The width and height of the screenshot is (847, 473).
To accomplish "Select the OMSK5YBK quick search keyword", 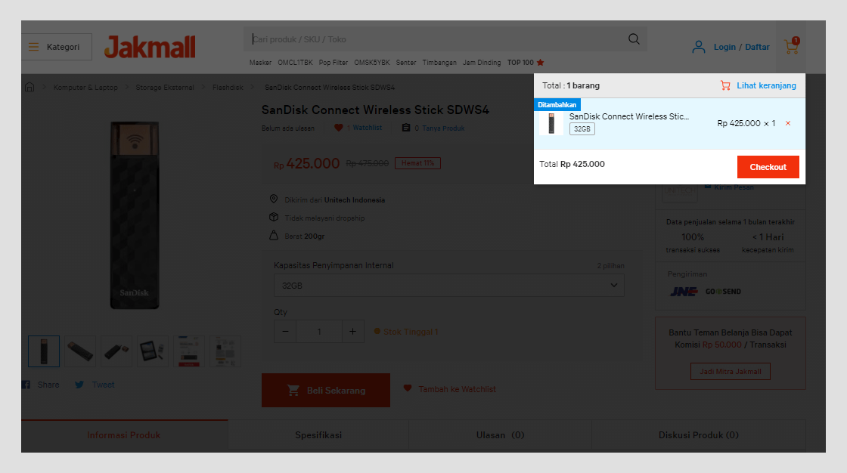I will click(x=371, y=63).
